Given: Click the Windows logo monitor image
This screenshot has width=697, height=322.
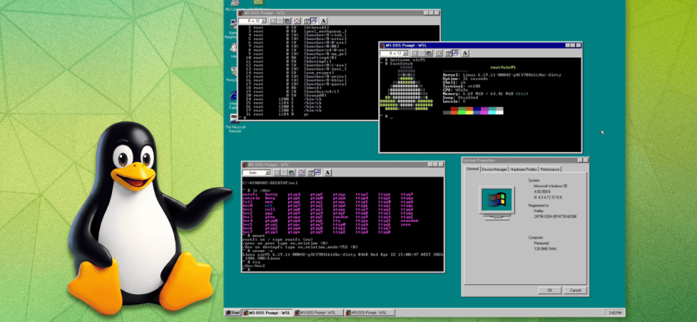Looking at the screenshot, I should 496,202.
